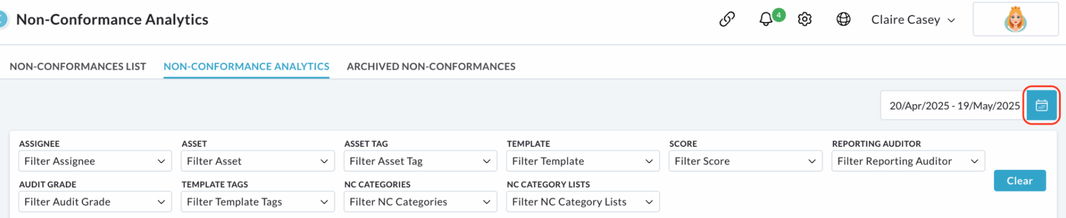Viewport: 1066px width, 218px height.
Task: Switch to Non-Conformances List tab
Action: [78, 67]
